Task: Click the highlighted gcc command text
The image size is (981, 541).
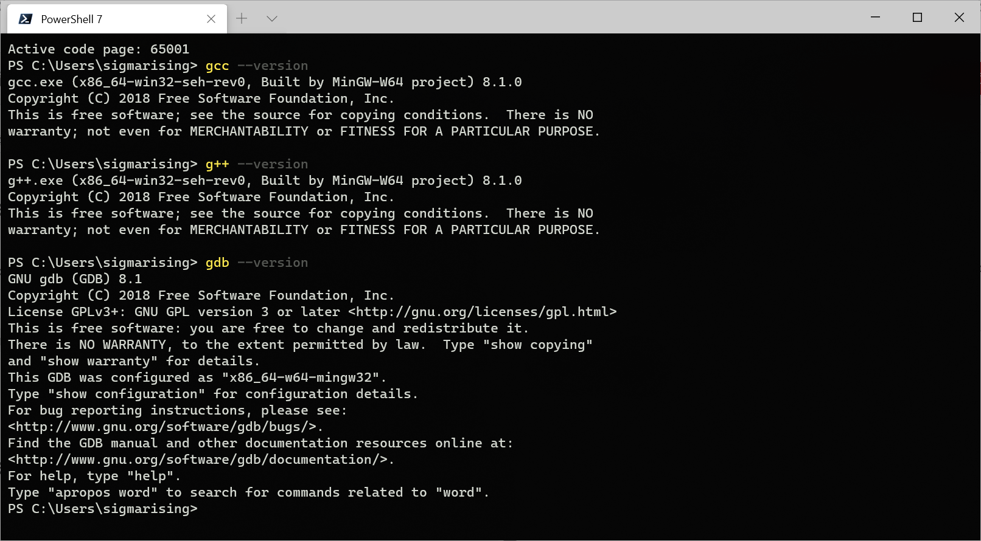Action: (x=217, y=65)
